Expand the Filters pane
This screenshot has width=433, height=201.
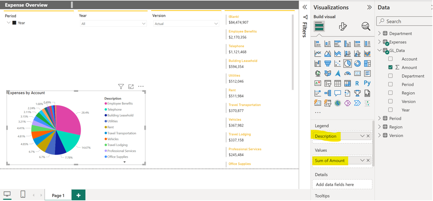(x=305, y=7)
